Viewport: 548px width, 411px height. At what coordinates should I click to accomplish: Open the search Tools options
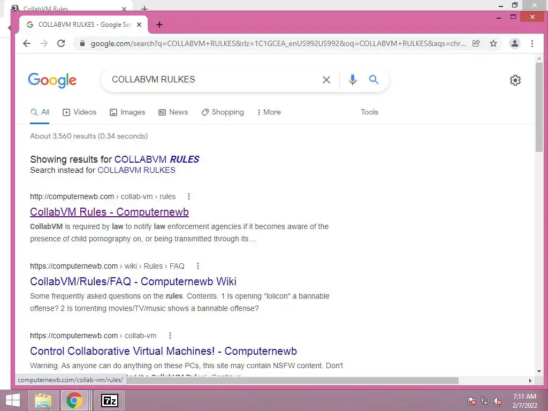[x=369, y=112]
